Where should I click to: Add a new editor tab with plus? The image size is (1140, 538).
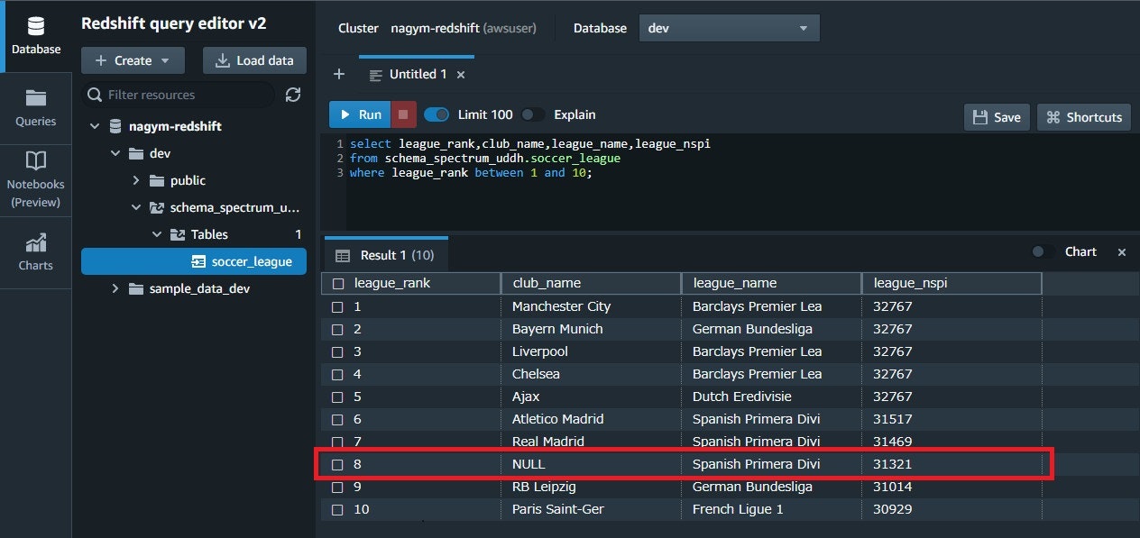tap(339, 74)
